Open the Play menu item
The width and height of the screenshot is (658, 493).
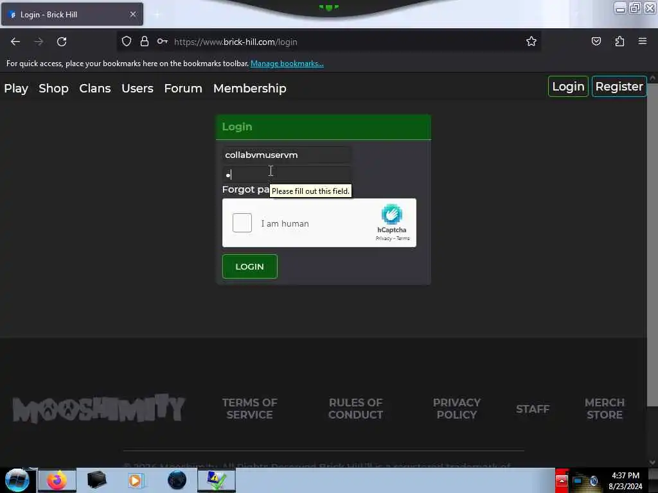pyautogui.click(x=16, y=88)
